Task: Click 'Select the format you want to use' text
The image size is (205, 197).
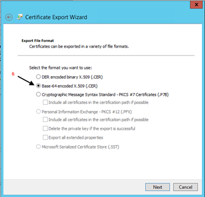Action: click(x=60, y=68)
